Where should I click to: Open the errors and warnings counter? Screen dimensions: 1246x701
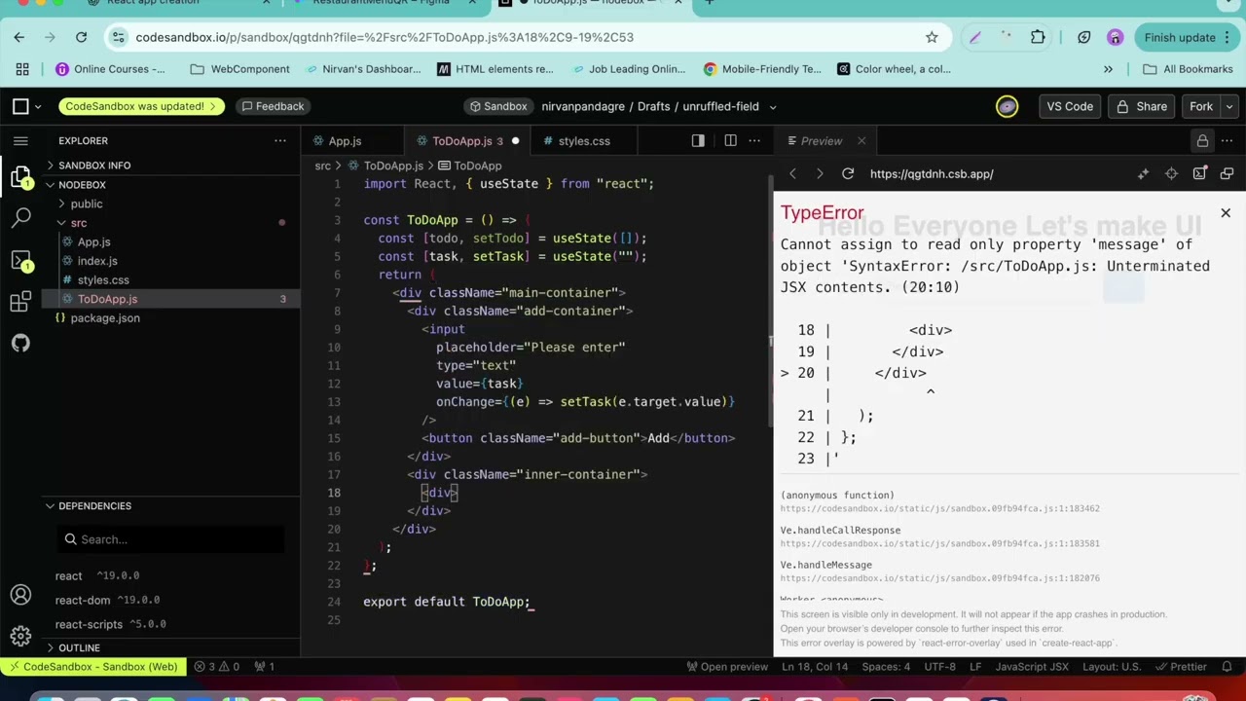216,667
